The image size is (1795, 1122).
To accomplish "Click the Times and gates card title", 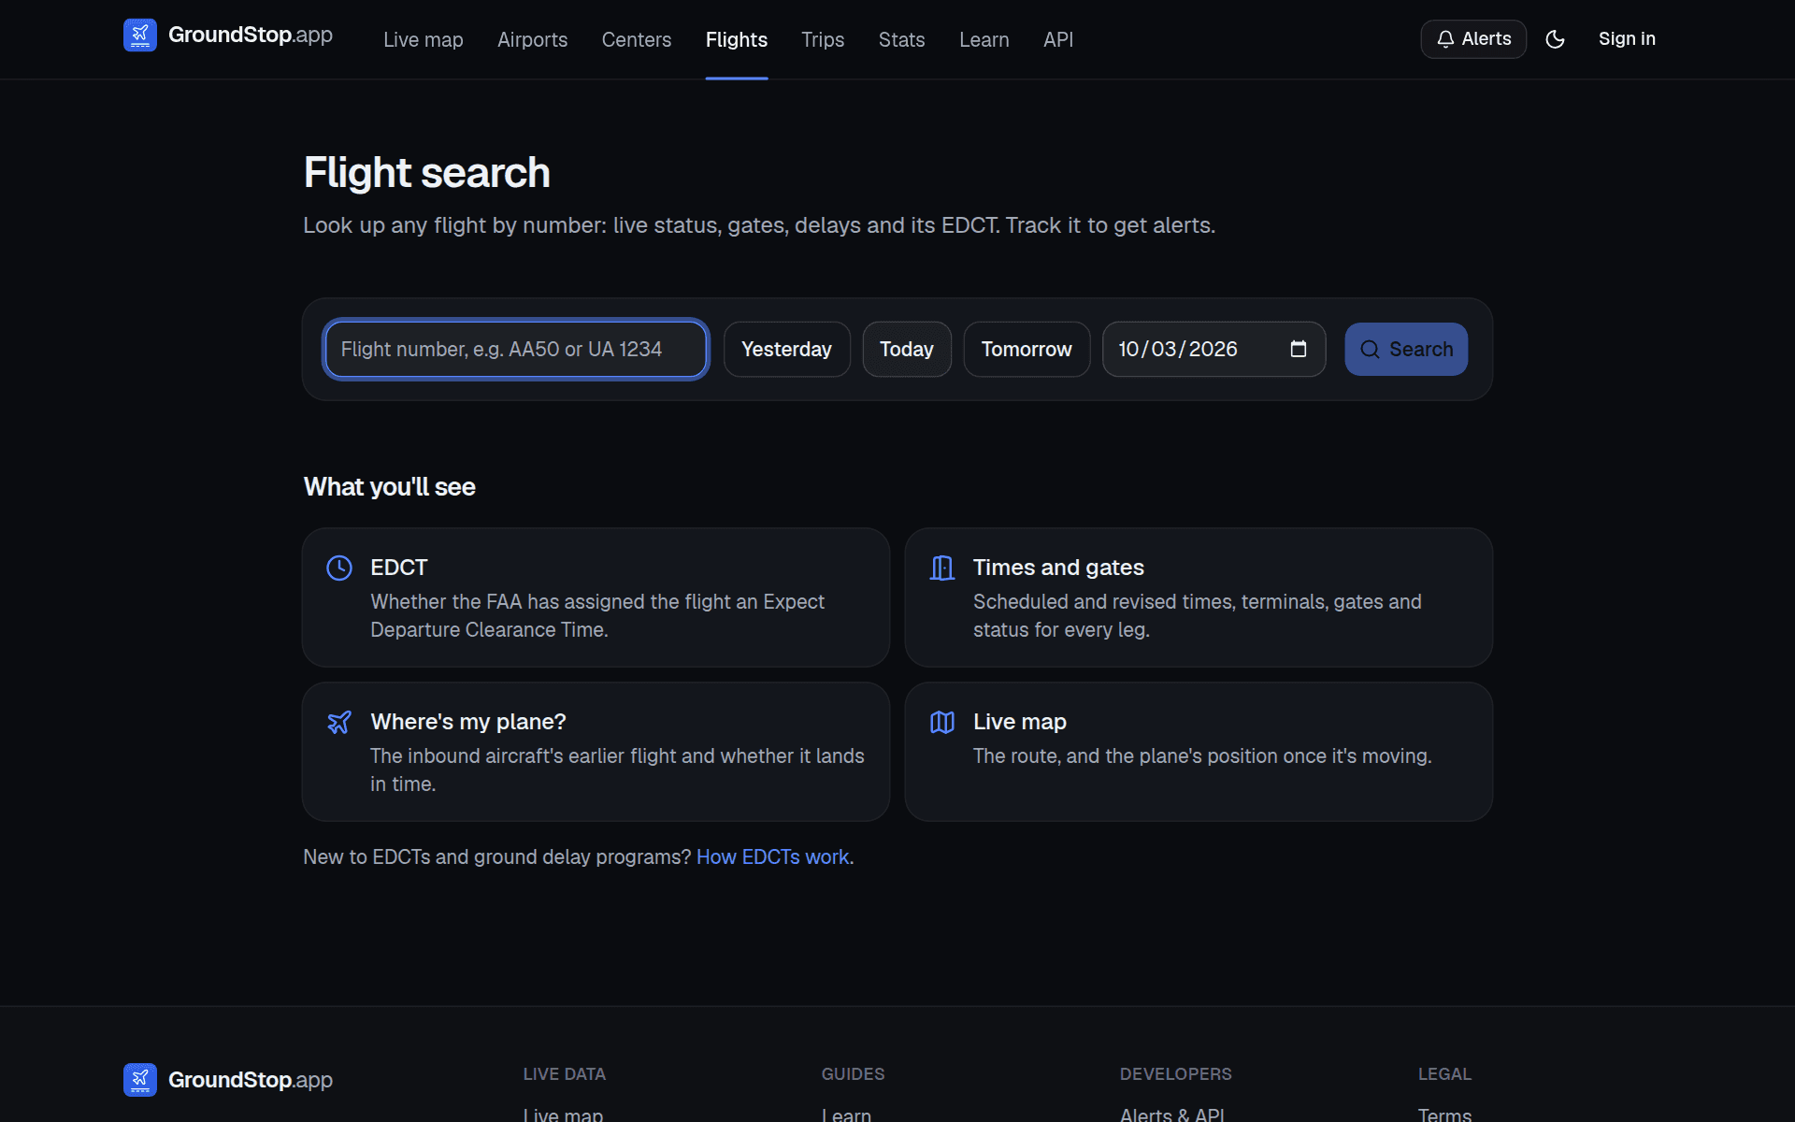I will (x=1058, y=568).
